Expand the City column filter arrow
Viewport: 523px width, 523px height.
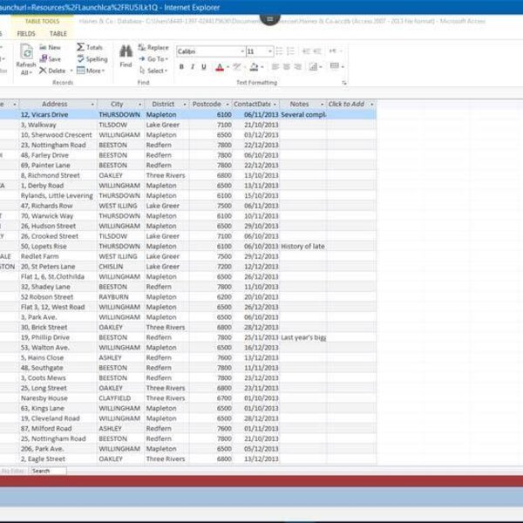tap(137, 104)
